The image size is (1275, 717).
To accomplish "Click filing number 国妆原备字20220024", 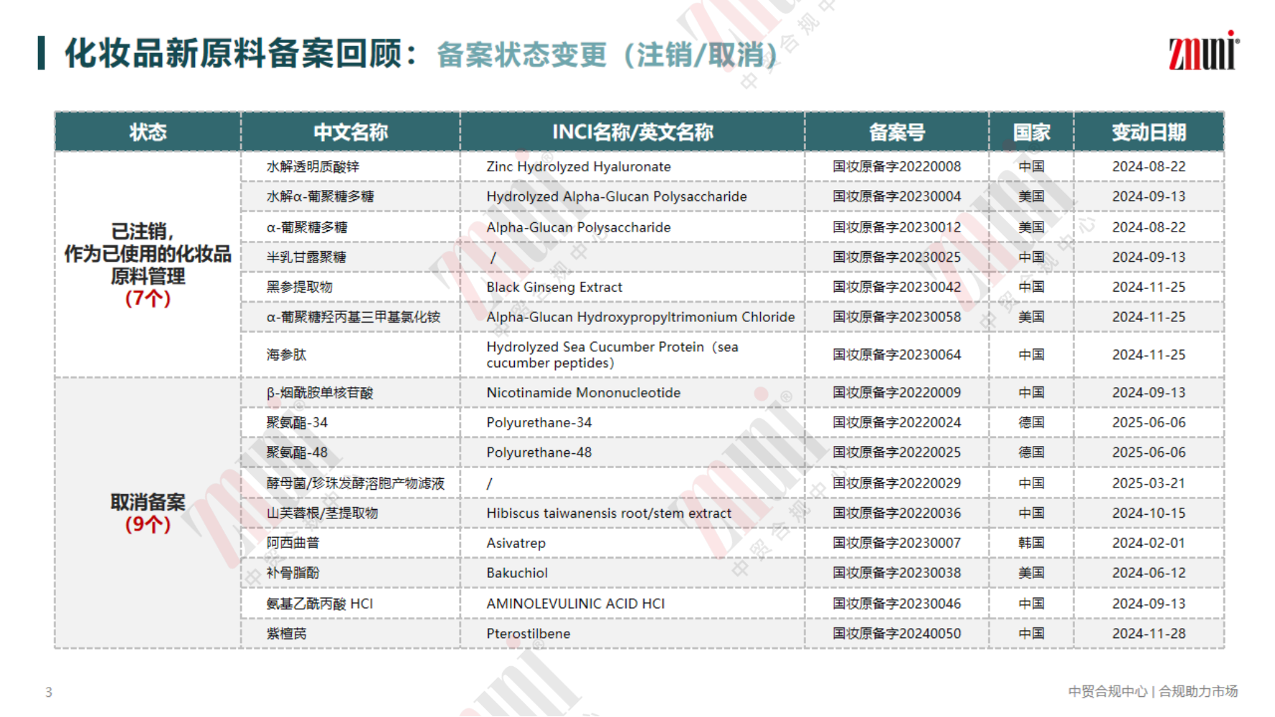I will coord(896,423).
